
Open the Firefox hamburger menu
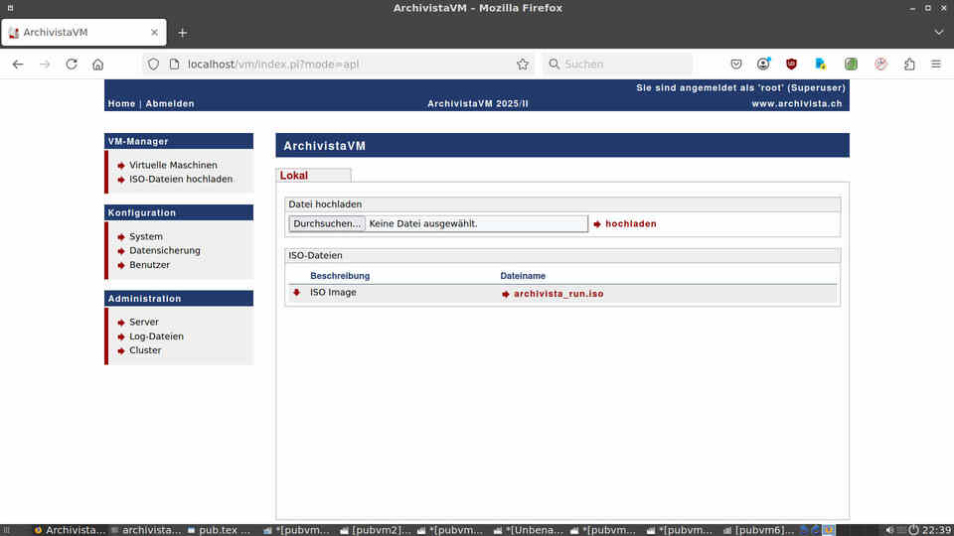[x=936, y=64]
